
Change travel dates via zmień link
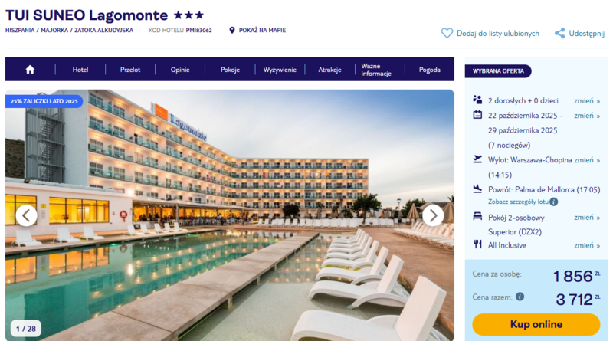[x=587, y=116]
